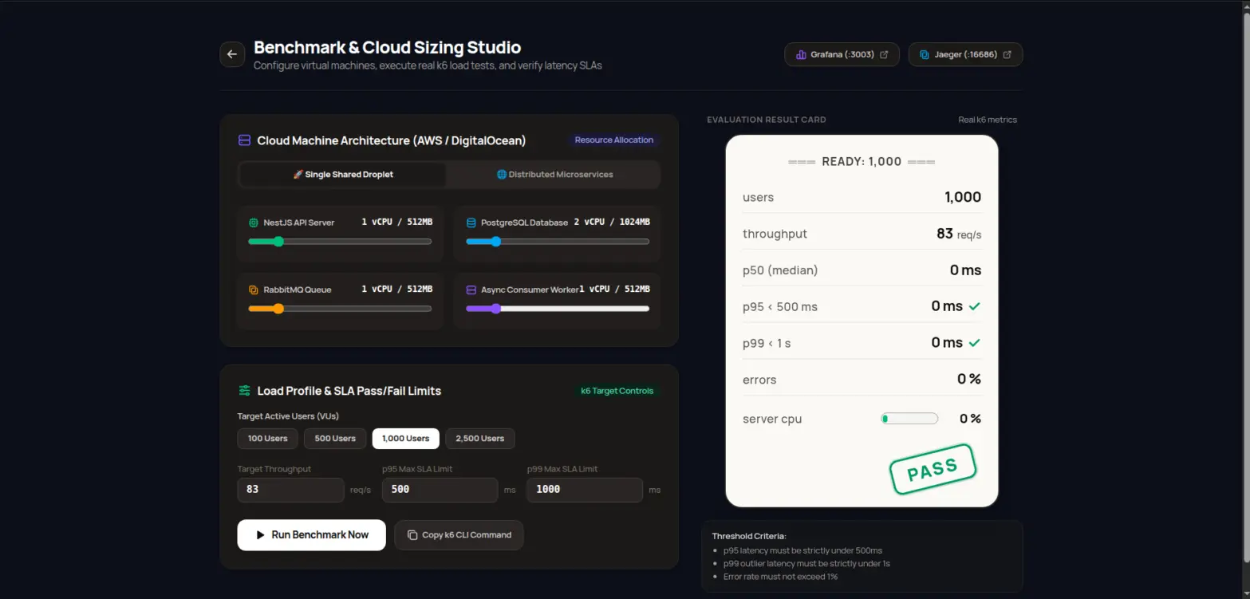Click the "EVALUATION RESULT CARD" label
The height and width of the screenshot is (599, 1250).
[767, 120]
